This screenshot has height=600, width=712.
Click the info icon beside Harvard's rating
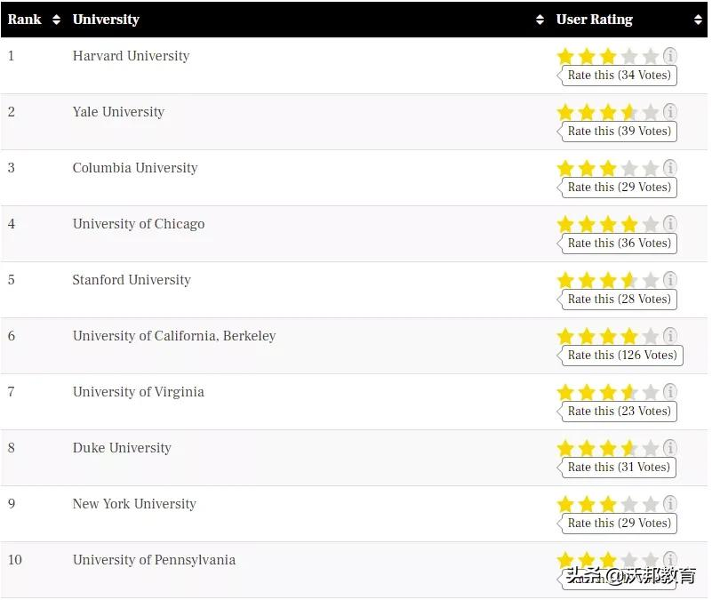click(x=670, y=56)
